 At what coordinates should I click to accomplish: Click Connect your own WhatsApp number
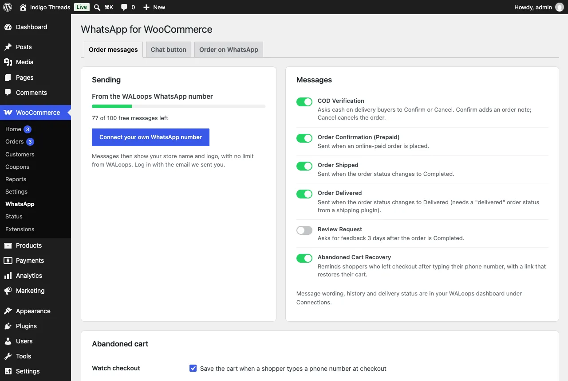coord(150,137)
